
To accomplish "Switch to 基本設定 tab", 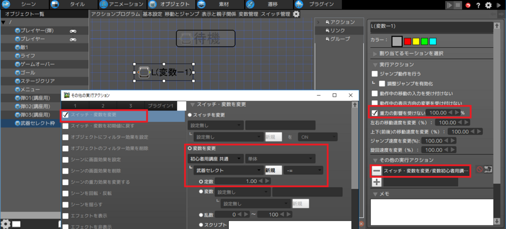I will tap(152, 14).
